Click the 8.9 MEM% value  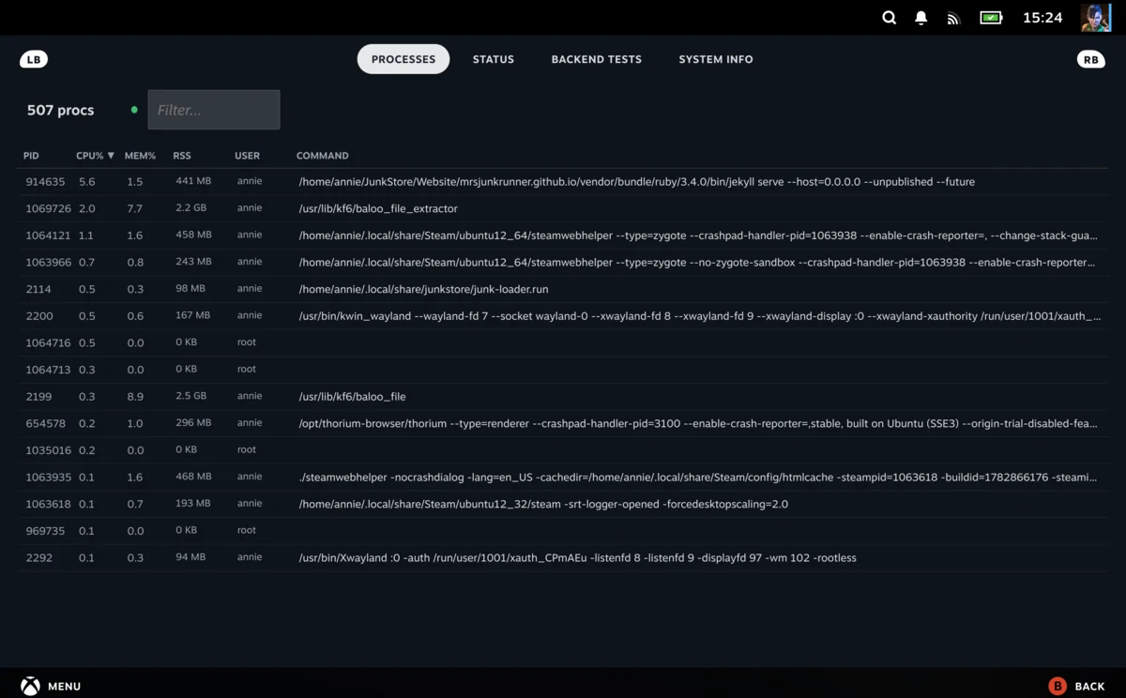(x=134, y=397)
